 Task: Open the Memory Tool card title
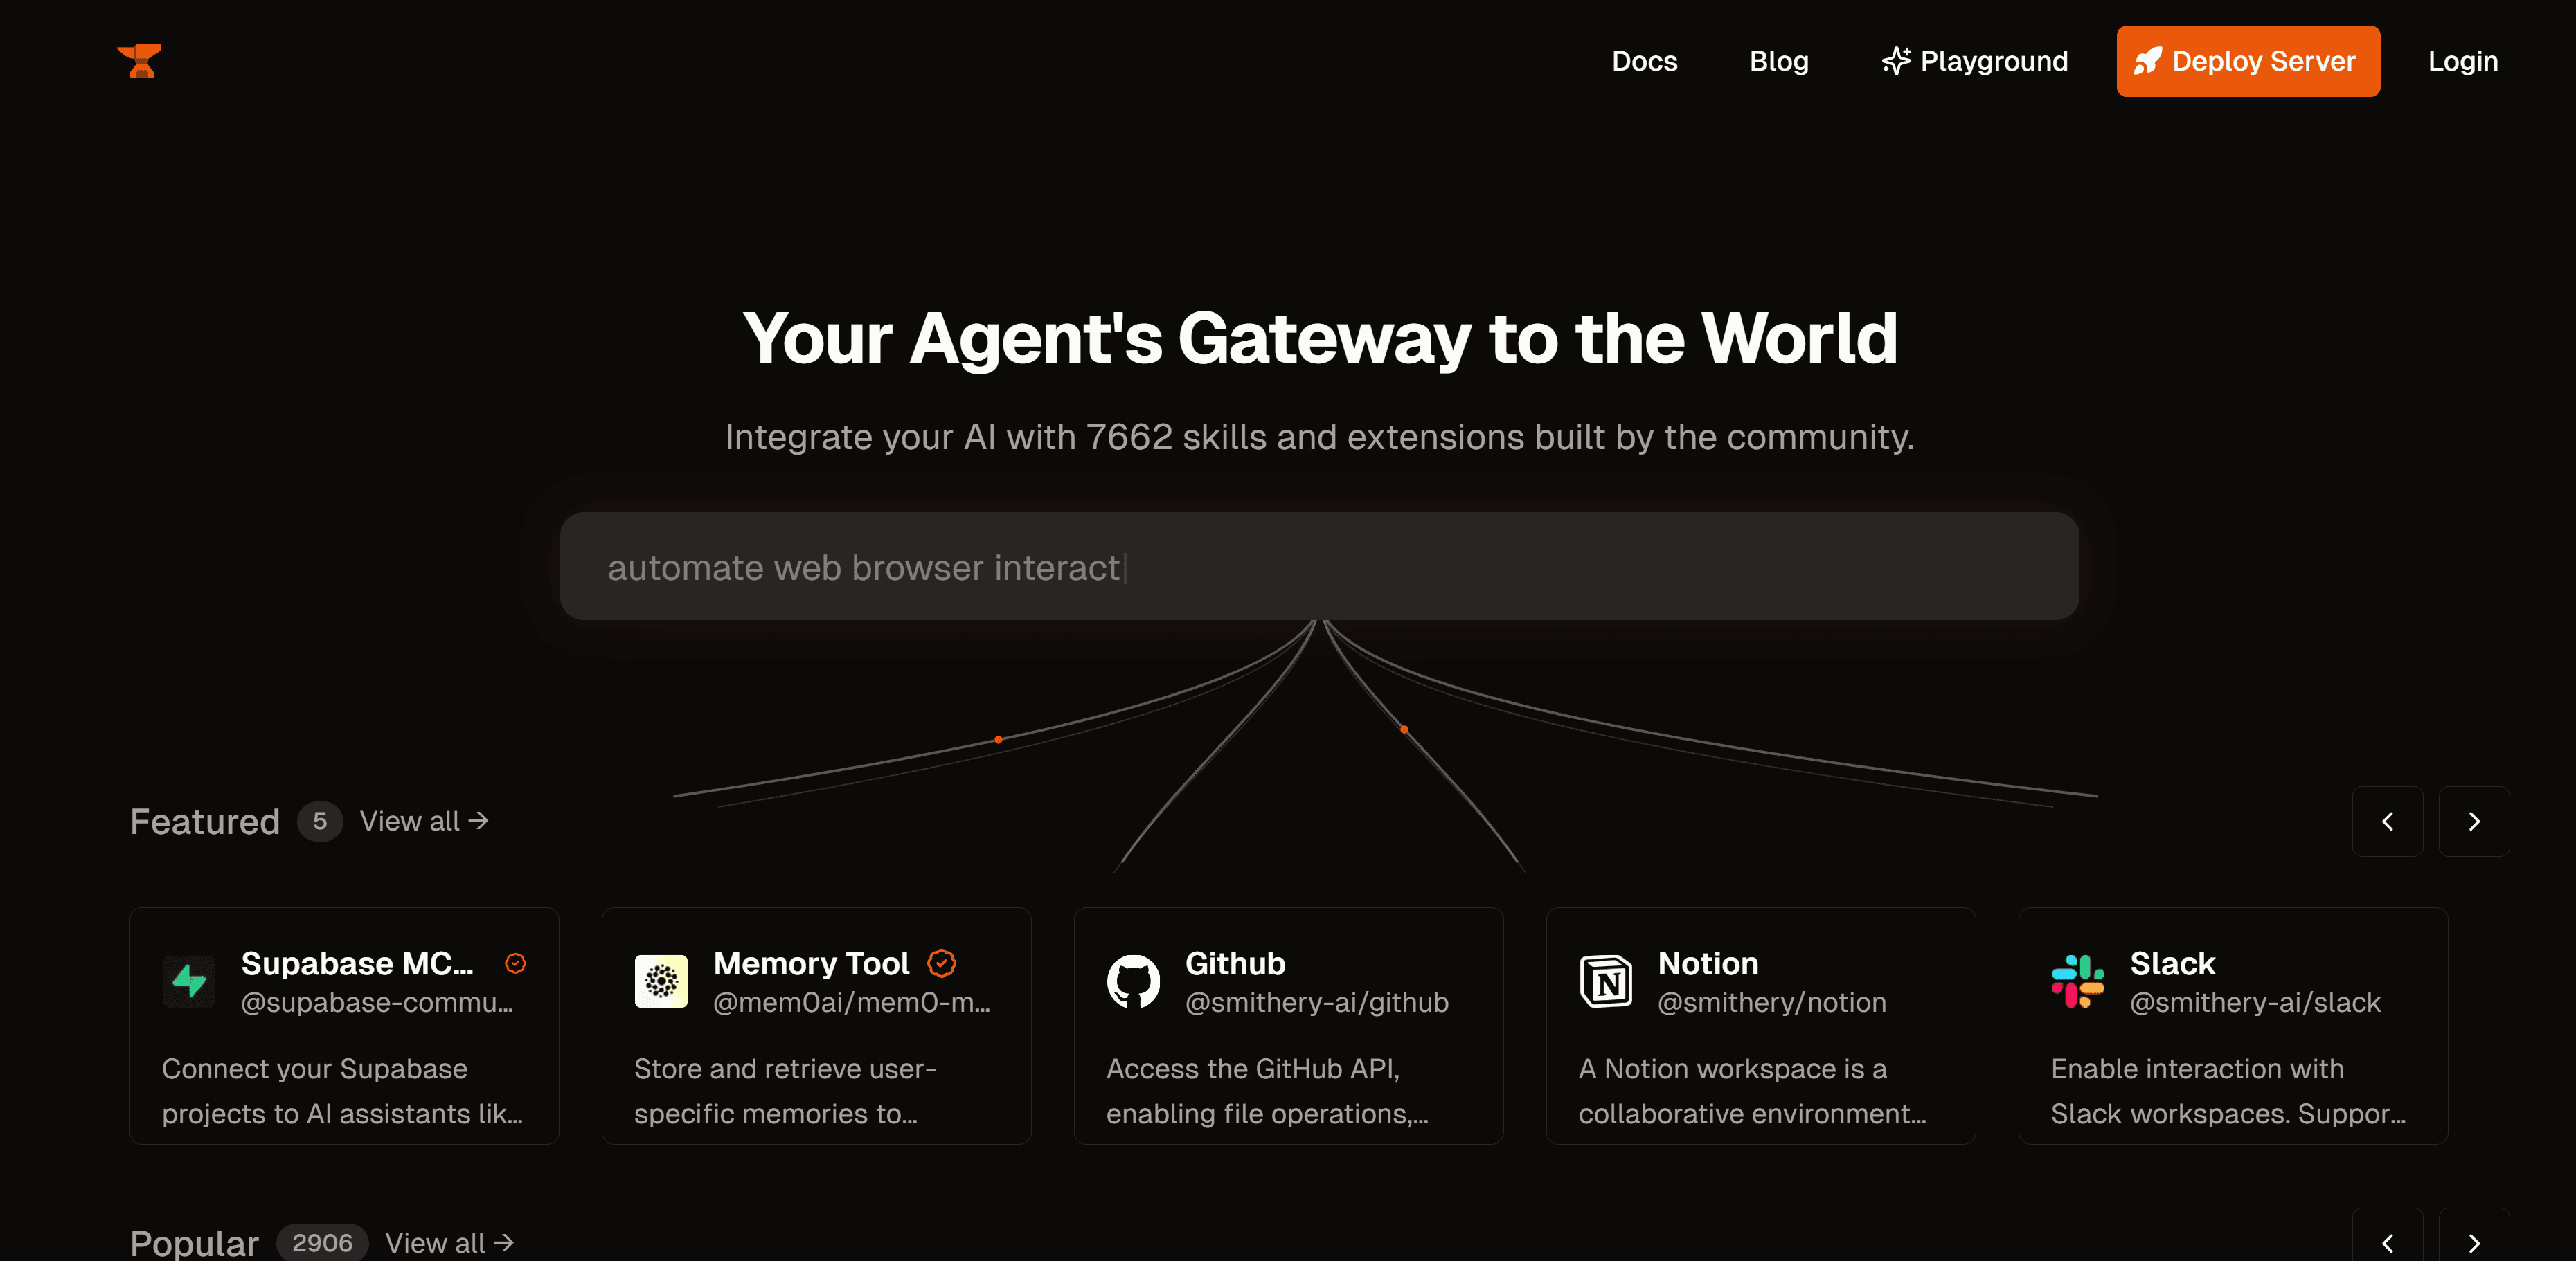(x=811, y=963)
